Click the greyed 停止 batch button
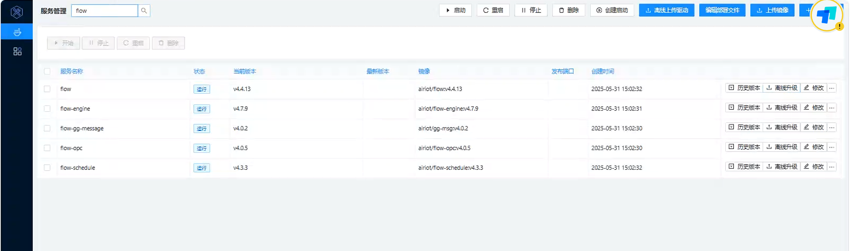 [x=98, y=43]
